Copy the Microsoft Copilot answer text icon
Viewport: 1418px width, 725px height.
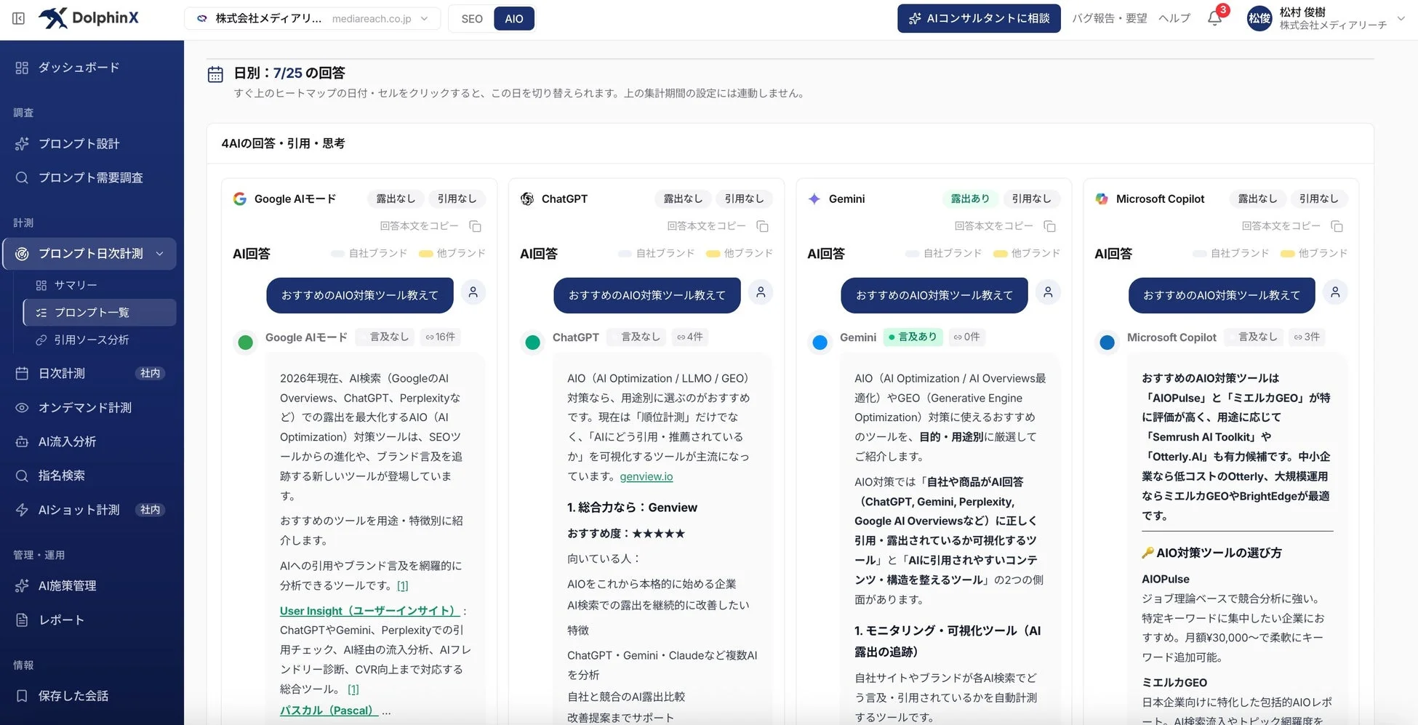[x=1337, y=226]
